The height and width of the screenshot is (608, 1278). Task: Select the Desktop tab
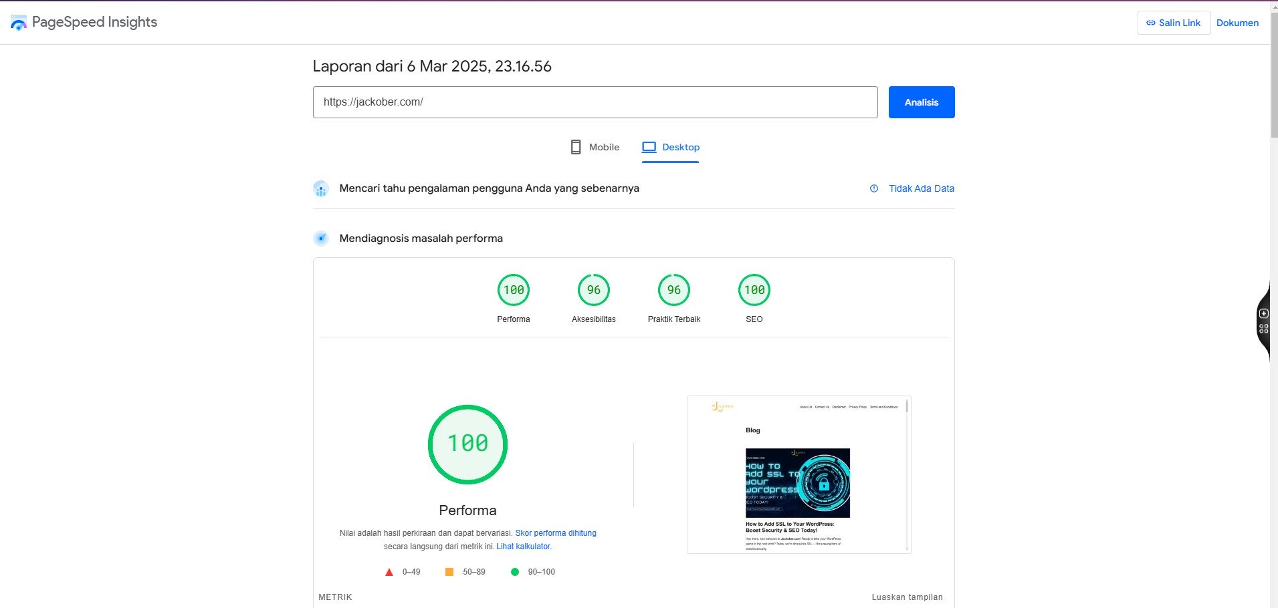(671, 147)
